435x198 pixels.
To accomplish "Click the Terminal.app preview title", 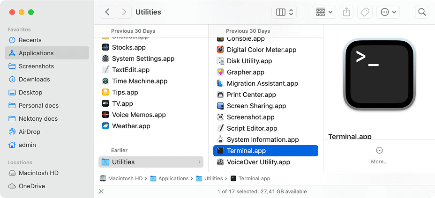I will pyautogui.click(x=350, y=136).
